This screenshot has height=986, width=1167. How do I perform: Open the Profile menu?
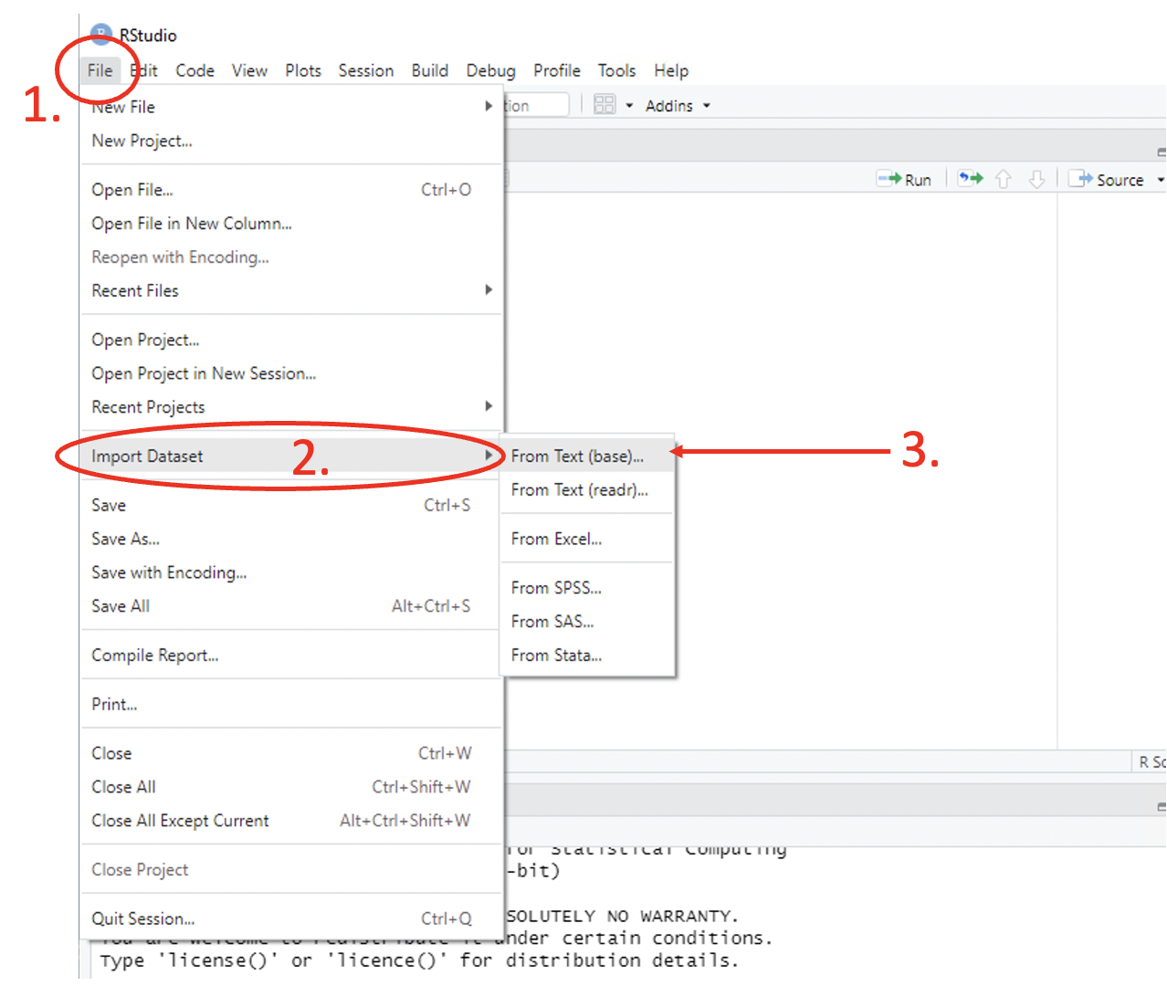557,70
